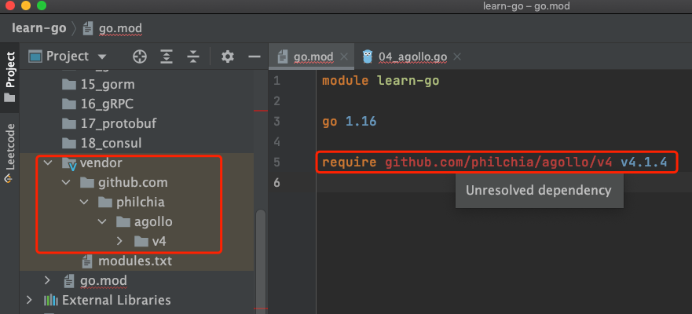The image size is (692, 314).
Task: Select the agollo folder row
Action: click(137, 222)
